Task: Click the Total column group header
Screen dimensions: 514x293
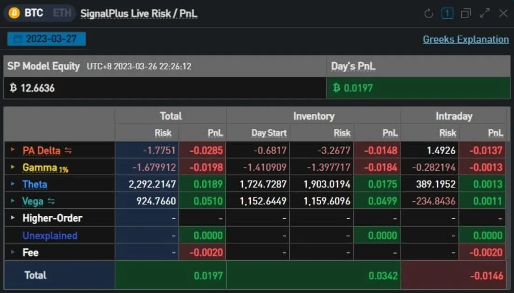Action: click(x=171, y=116)
